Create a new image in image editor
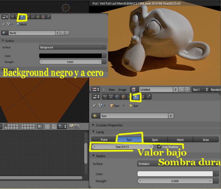The height and width of the screenshot is (189, 221). [182, 89]
